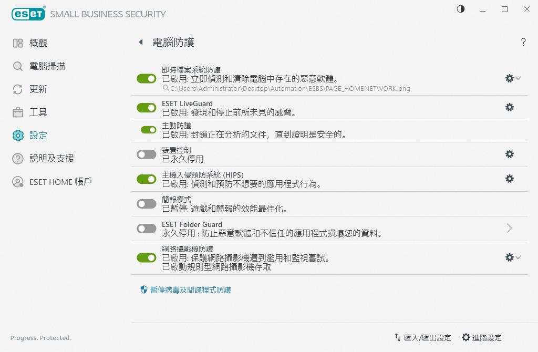This screenshot has width=538, height=352.
Task: Select 更新 in the sidebar
Action: point(38,89)
